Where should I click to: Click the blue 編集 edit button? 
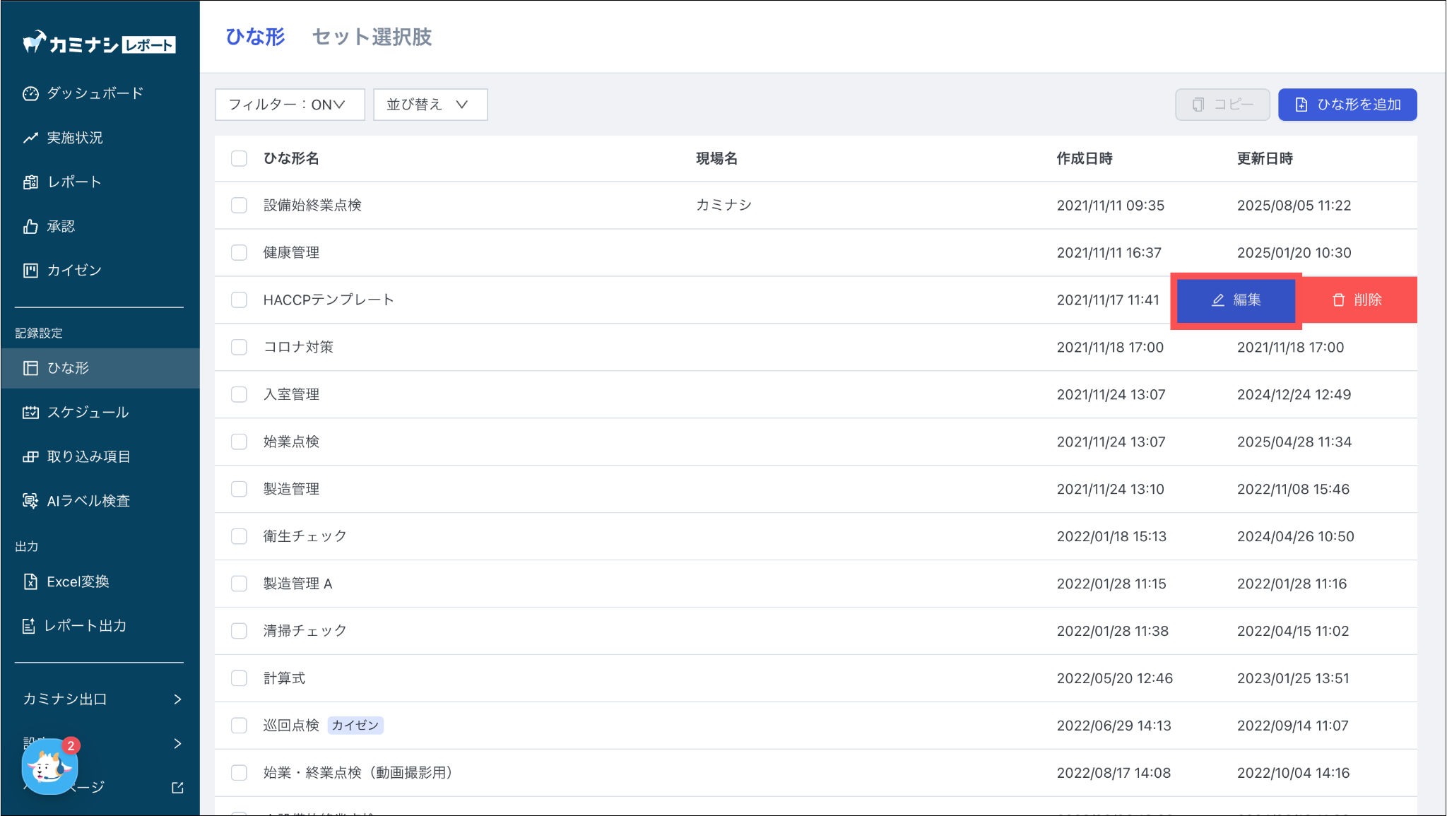coord(1236,300)
